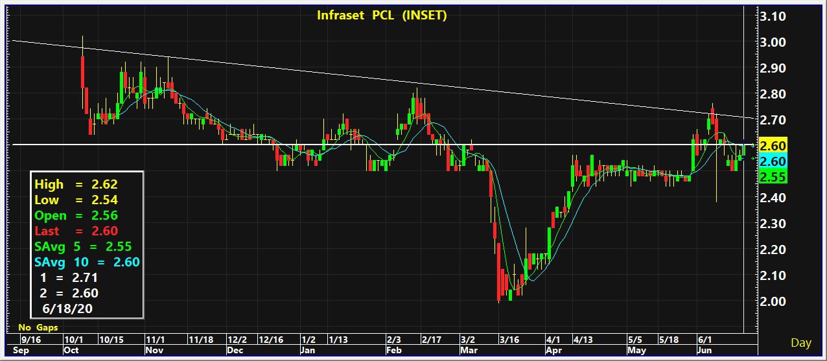Click the 2.80 price axis label
Image resolution: width=827 pixels, height=361 pixels.
[x=773, y=94]
